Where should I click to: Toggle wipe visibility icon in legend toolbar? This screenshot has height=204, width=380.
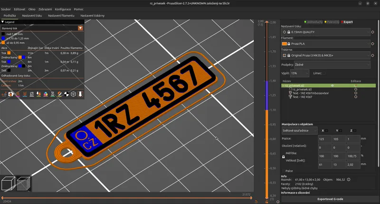[11, 94]
